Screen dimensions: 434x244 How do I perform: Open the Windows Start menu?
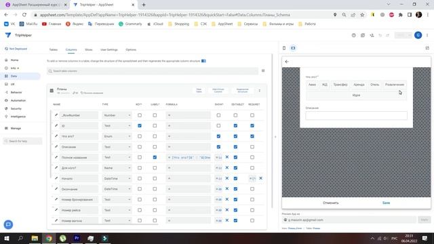[x=6, y=238]
